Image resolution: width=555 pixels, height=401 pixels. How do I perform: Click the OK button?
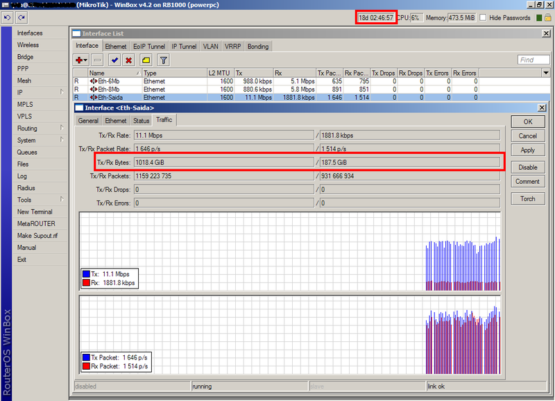coord(528,121)
